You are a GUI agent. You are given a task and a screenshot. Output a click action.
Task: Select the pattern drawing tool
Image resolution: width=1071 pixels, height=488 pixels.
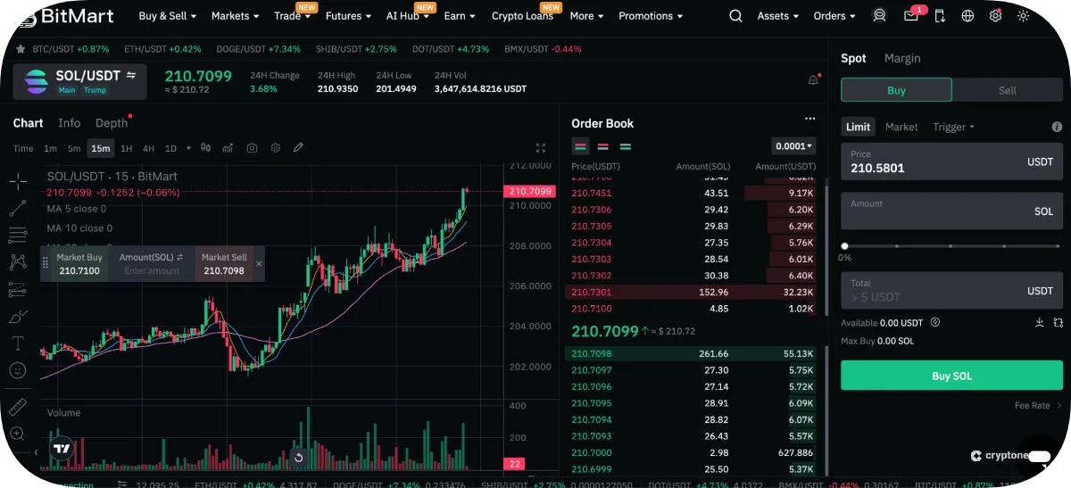tap(18, 262)
